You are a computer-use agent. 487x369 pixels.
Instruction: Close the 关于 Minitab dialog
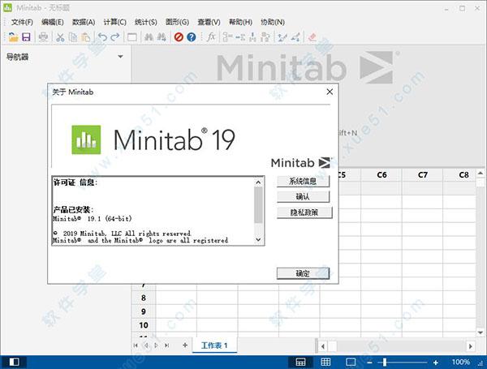[x=330, y=92]
